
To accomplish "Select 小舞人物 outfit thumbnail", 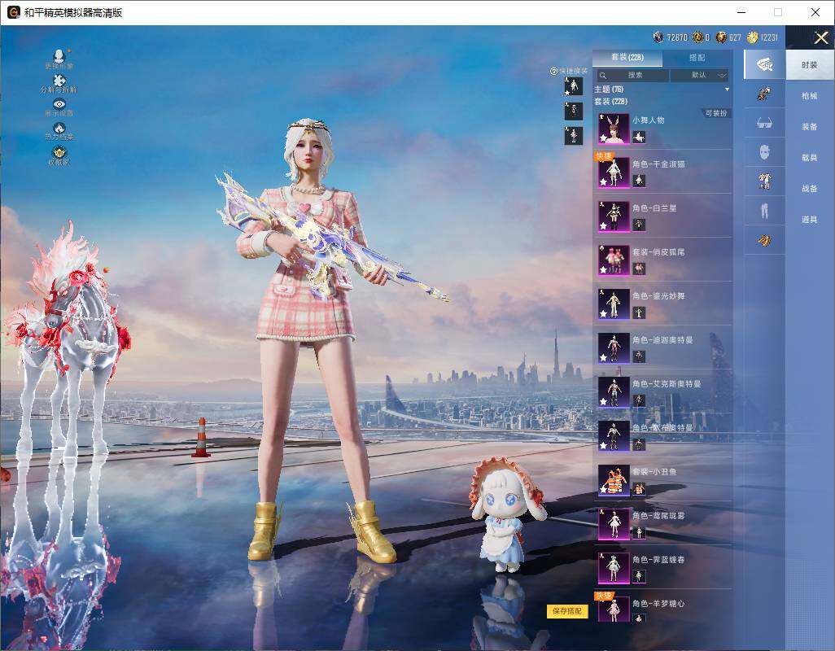I will pos(614,129).
